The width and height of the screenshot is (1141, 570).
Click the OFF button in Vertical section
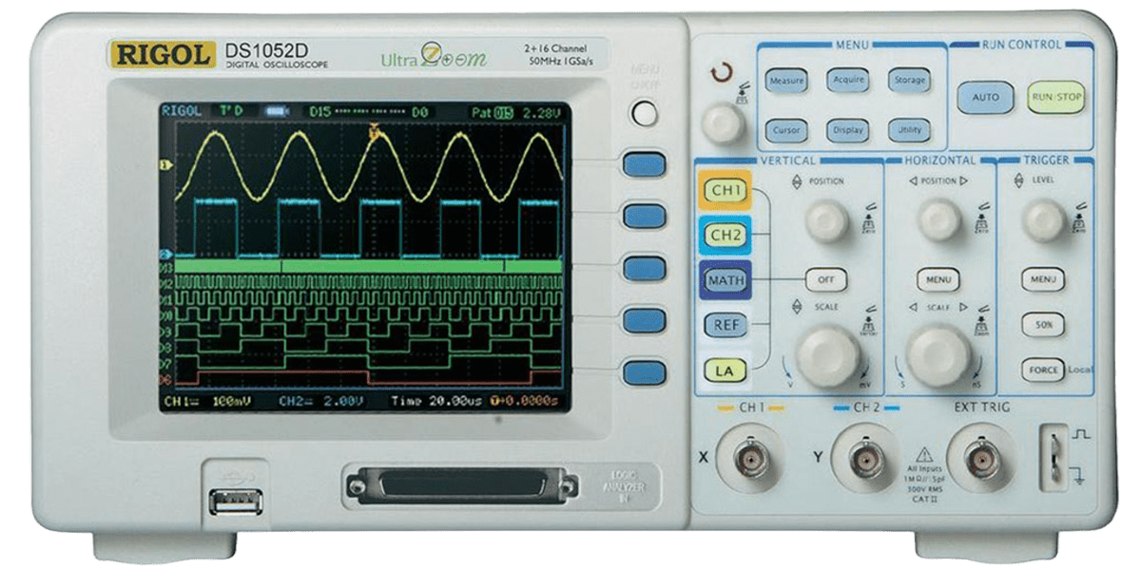click(825, 280)
